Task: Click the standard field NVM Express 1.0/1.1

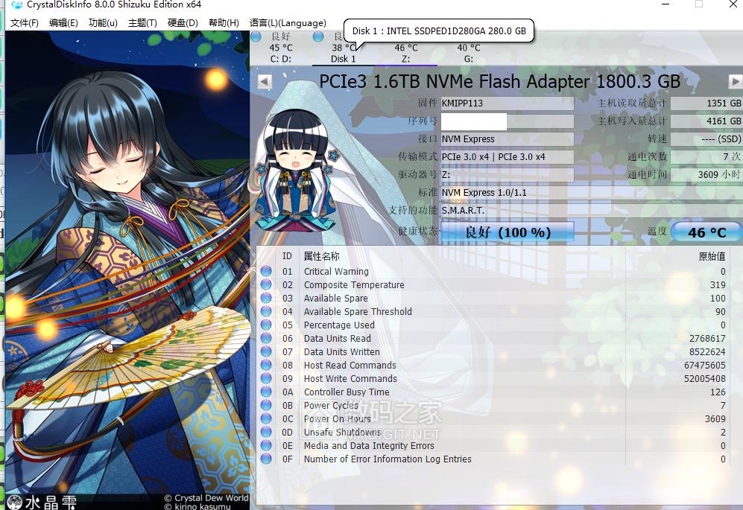Action: pos(592,193)
